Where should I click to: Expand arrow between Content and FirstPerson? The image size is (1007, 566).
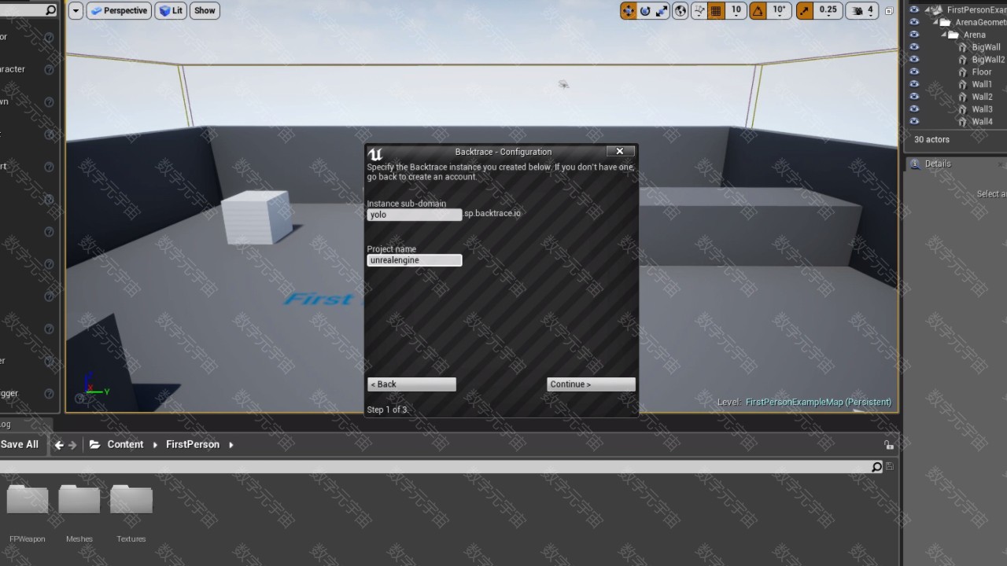tap(155, 445)
